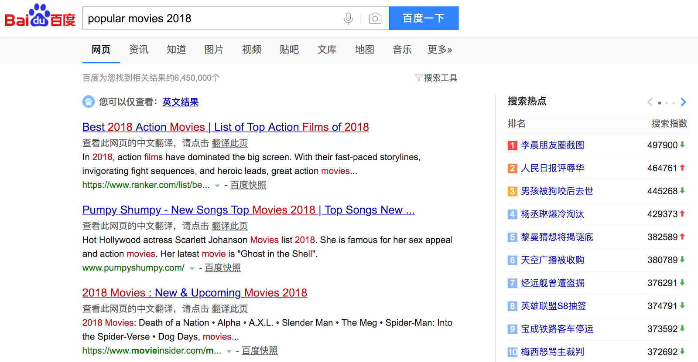
Task: Click the microphone voice search icon
Action: tap(348, 18)
